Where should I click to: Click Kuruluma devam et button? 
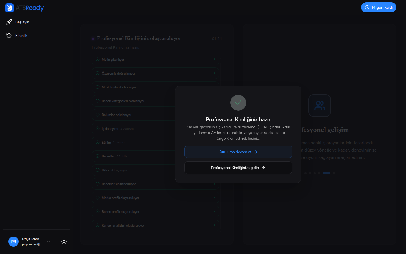tap(238, 152)
